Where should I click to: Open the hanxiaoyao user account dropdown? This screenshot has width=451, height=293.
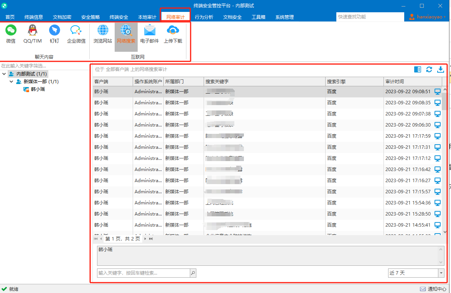point(428,17)
